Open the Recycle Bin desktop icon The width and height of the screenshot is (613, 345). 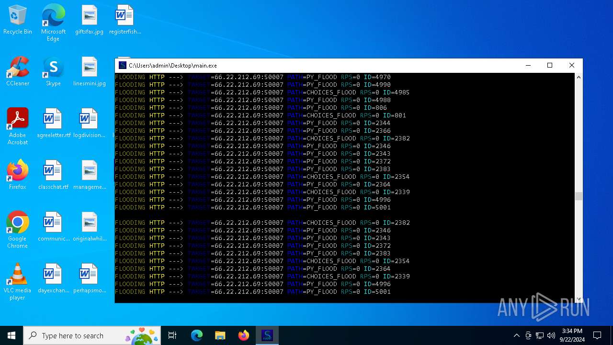tap(18, 20)
